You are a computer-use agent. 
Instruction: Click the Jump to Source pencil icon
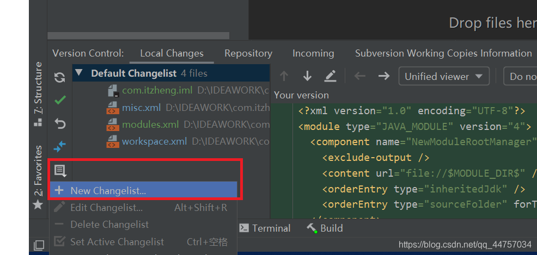pos(330,76)
